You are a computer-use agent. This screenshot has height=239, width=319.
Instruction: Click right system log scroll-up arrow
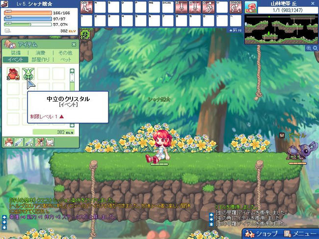pyautogui.click(x=212, y=214)
